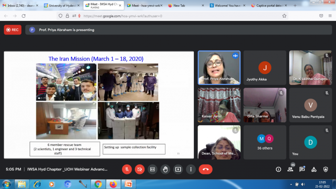Screen dimensions: 336x189
Task: Raise your hand in the meeting
Action: pyautogui.click(x=165, y=169)
